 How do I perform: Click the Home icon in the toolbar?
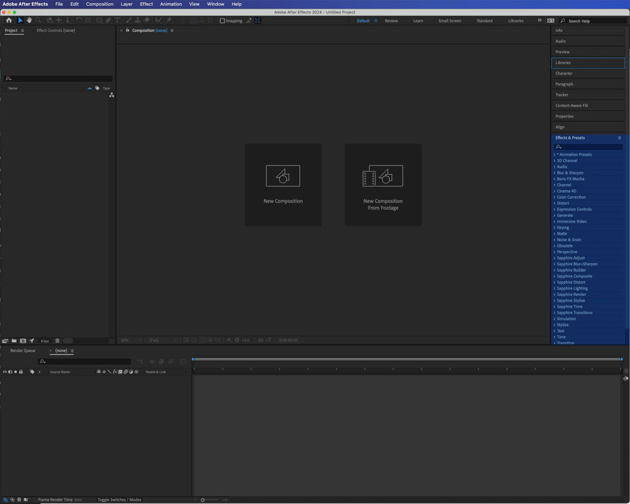[x=9, y=20]
